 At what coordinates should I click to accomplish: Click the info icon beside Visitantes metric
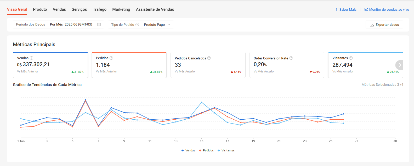[x=351, y=58]
